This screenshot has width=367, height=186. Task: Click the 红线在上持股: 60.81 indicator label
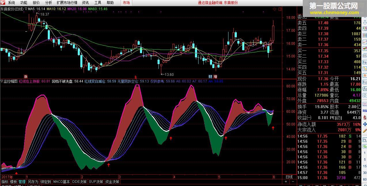[35, 82]
